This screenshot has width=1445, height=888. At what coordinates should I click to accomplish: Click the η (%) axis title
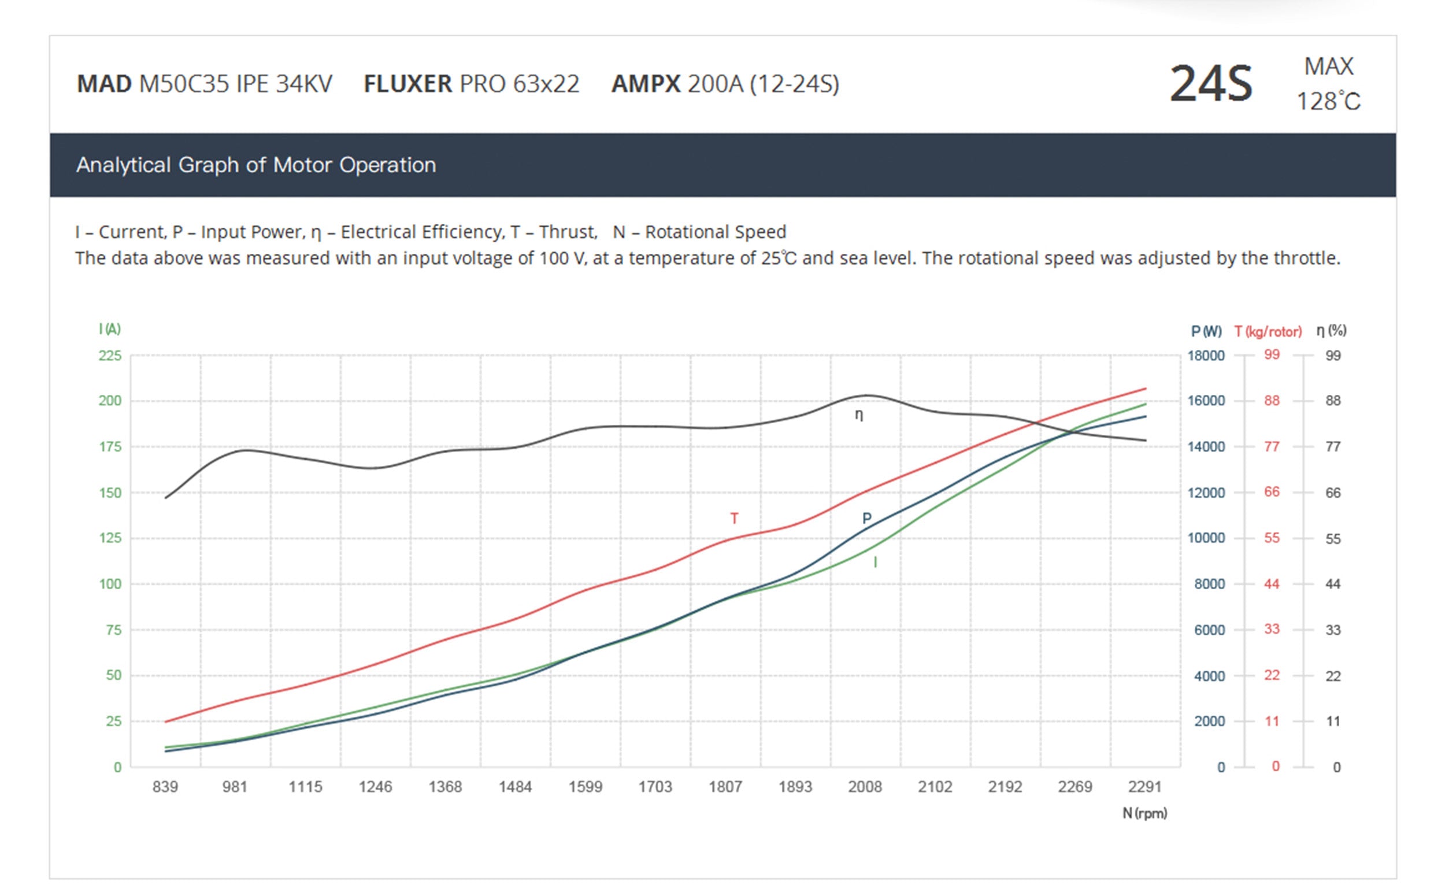(1331, 331)
